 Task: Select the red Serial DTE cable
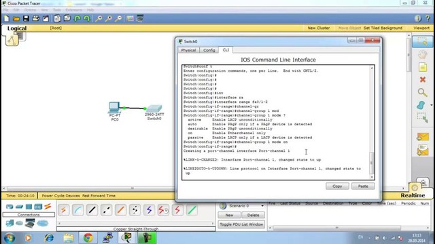177,210
